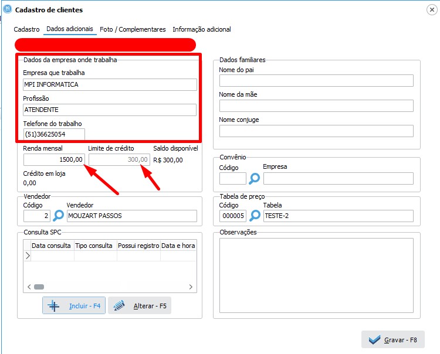The width and height of the screenshot is (440, 354).
Task: Click the Tabela de preço search magnifier
Action: [x=255, y=216]
